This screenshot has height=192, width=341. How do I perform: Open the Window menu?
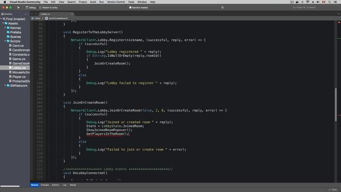coord(142,2)
